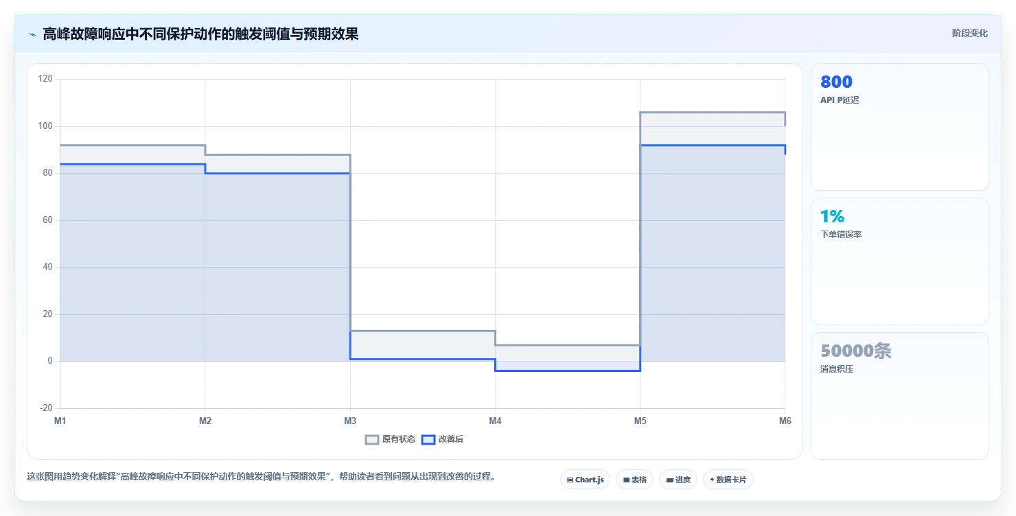Click the M5 x-axis label
Viewport: 1016px width, 516px height.
click(x=640, y=421)
